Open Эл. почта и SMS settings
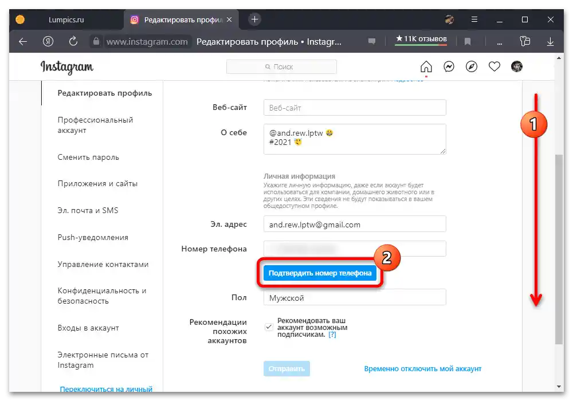The height and width of the screenshot is (401, 573). tap(88, 210)
